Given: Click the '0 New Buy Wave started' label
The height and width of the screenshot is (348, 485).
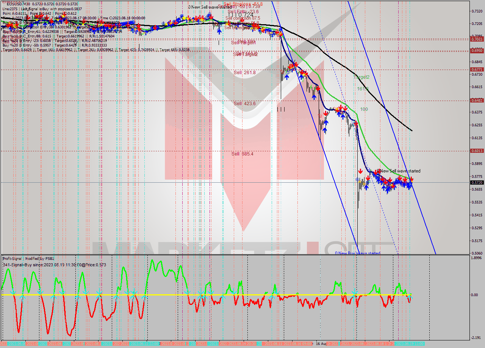Looking at the screenshot, I should click(357, 253).
